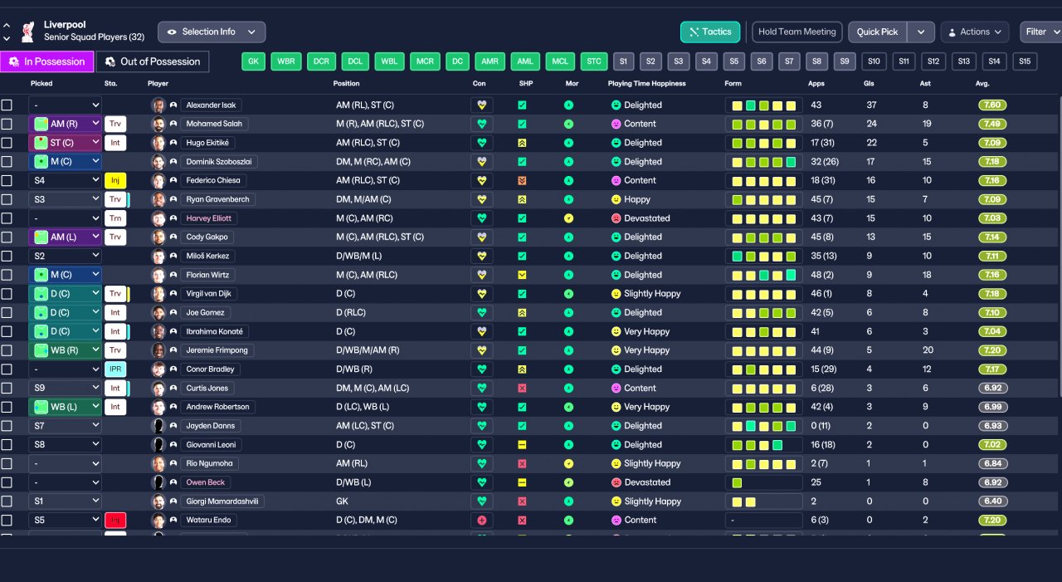Select the STC position slot
This screenshot has height=582, width=1062.
593,61
